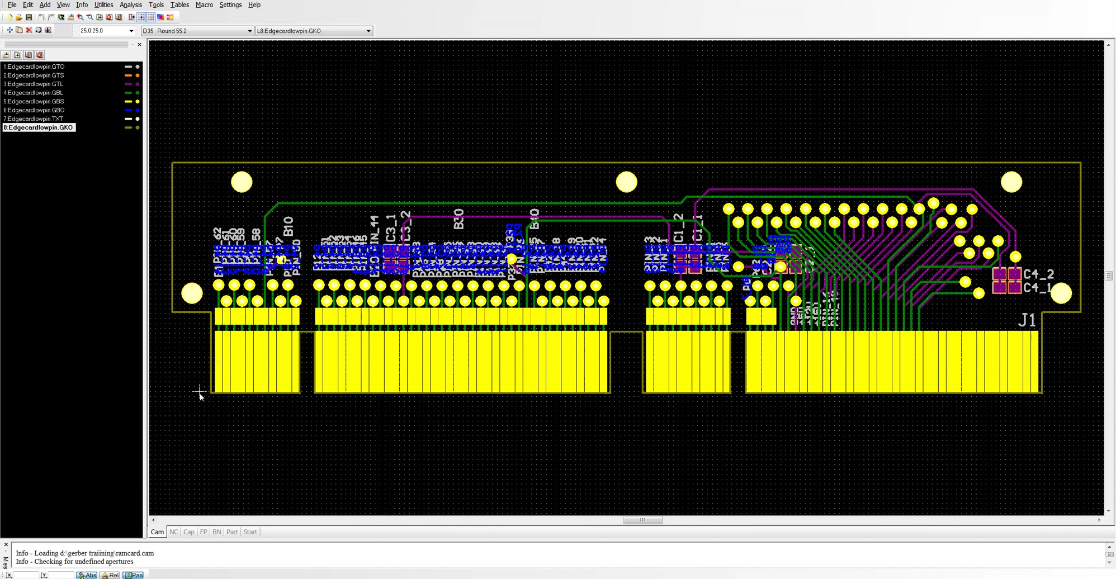
Task: Click orange line color of GTS layer
Action: pyautogui.click(x=128, y=75)
